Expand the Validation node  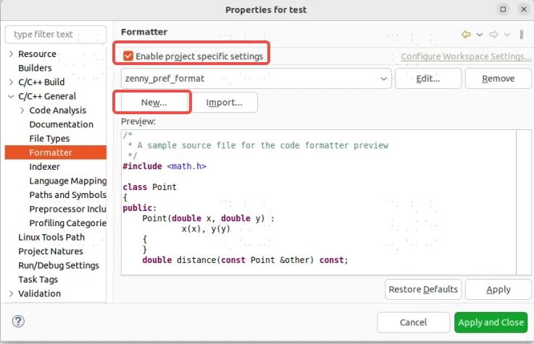[x=12, y=293]
